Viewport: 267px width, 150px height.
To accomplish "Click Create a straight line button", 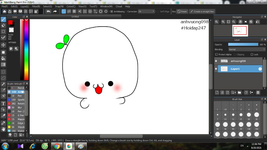I will [202, 11].
